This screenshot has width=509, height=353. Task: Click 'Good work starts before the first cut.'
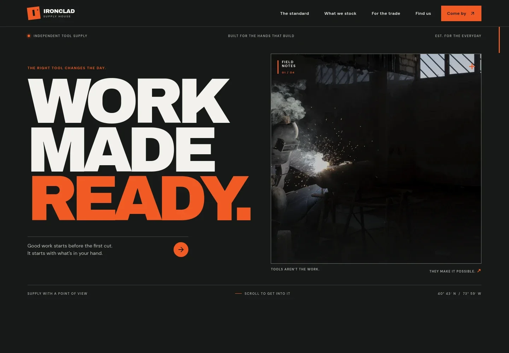point(70,246)
